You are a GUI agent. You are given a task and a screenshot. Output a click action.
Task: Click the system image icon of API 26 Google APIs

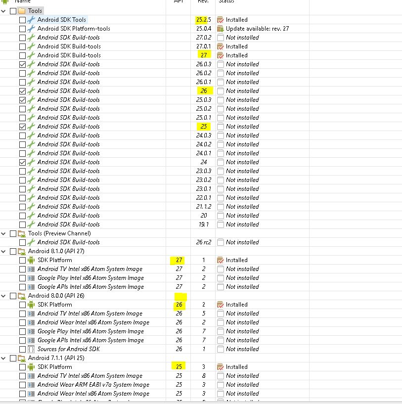point(31,341)
